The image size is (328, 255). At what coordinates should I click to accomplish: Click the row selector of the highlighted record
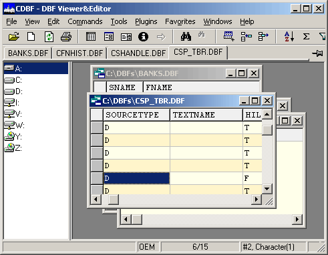pyautogui.click(x=97, y=178)
